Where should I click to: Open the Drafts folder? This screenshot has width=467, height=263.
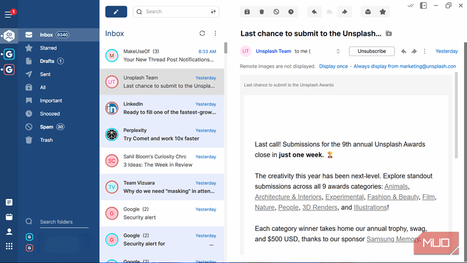(x=59, y=61)
